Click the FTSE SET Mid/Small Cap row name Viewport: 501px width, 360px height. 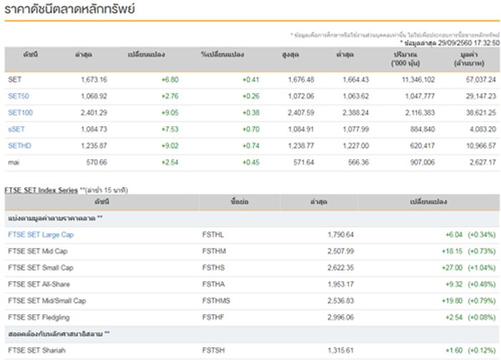47,301
